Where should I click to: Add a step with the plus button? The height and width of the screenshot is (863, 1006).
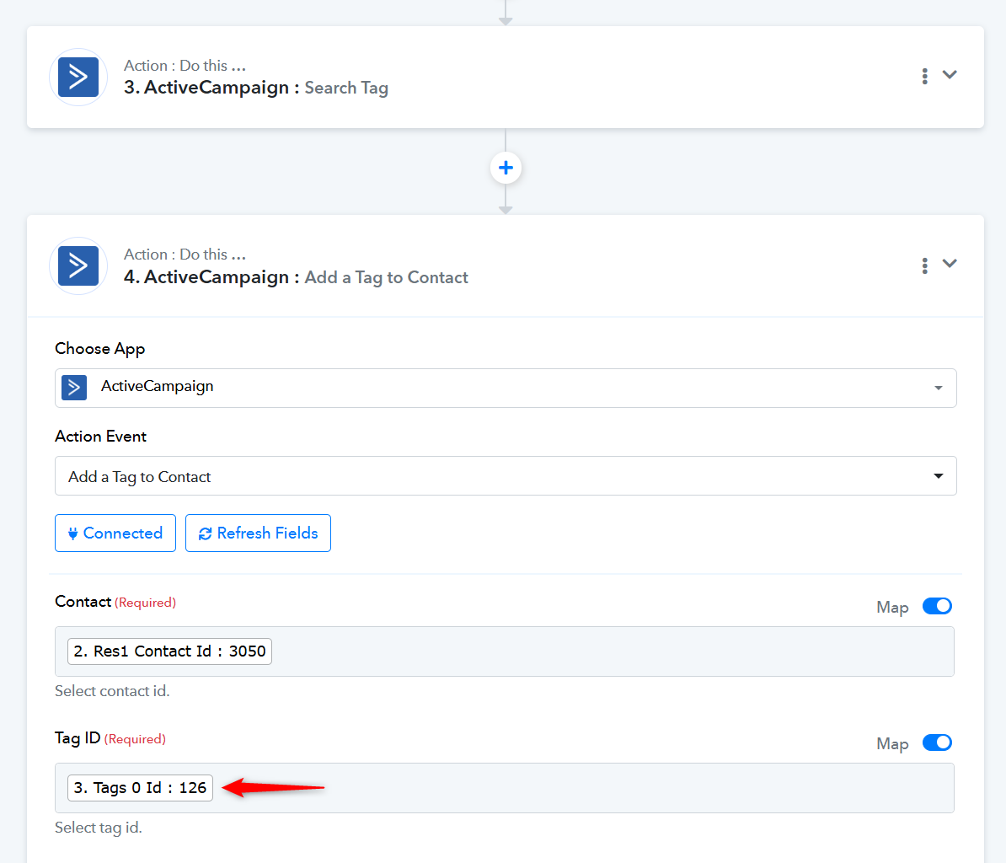pyautogui.click(x=506, y=168)
